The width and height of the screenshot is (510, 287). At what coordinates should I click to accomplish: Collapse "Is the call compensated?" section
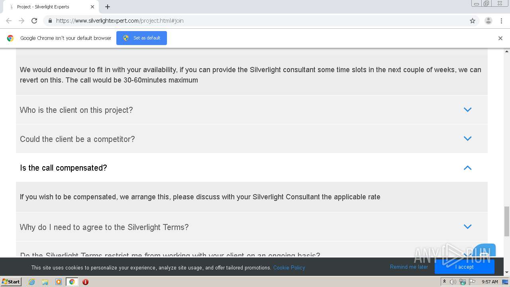point(467,168)
